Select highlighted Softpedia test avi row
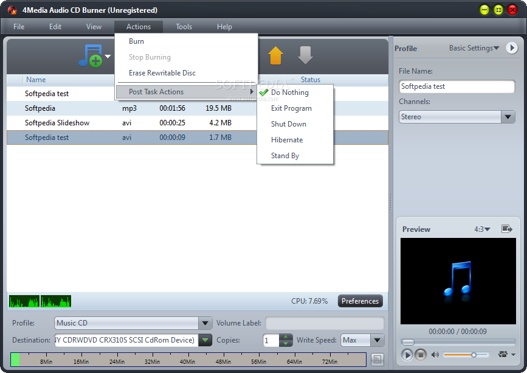 [x=131, y=138]
